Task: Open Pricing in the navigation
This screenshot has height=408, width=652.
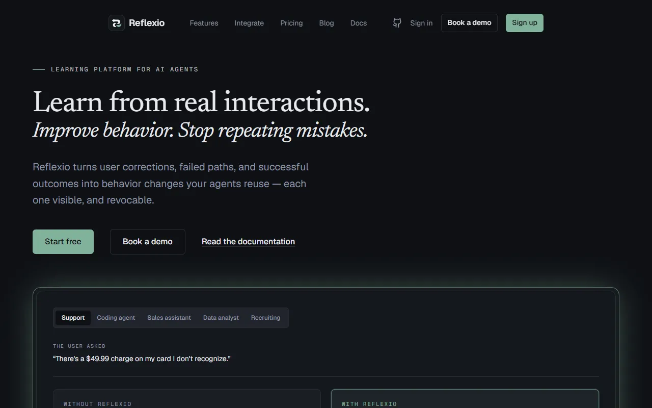Action: [291, 23]
